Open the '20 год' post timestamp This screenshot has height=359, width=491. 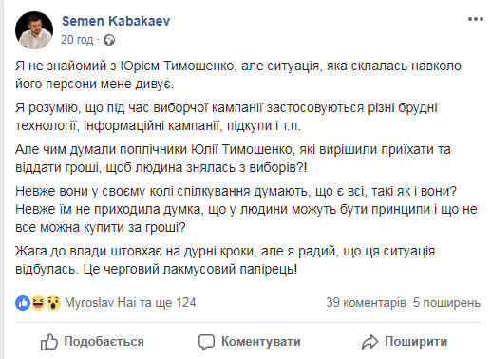click(x=77, y=40)
